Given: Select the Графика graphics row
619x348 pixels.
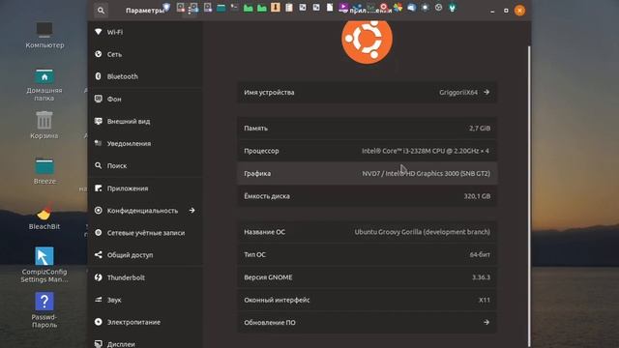Looking at the screenshot, I should pos(367,173).
